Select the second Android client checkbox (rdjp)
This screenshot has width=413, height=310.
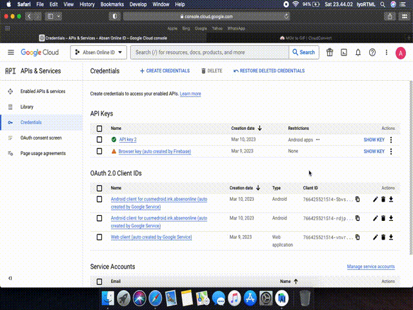tap(99, 218)
